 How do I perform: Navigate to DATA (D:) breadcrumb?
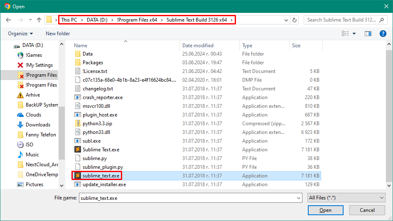tap(97, 20)
